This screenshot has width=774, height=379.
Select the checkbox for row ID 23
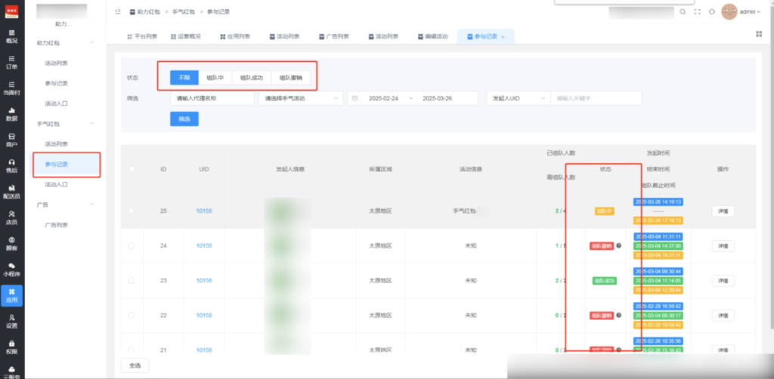coord(132,280)
